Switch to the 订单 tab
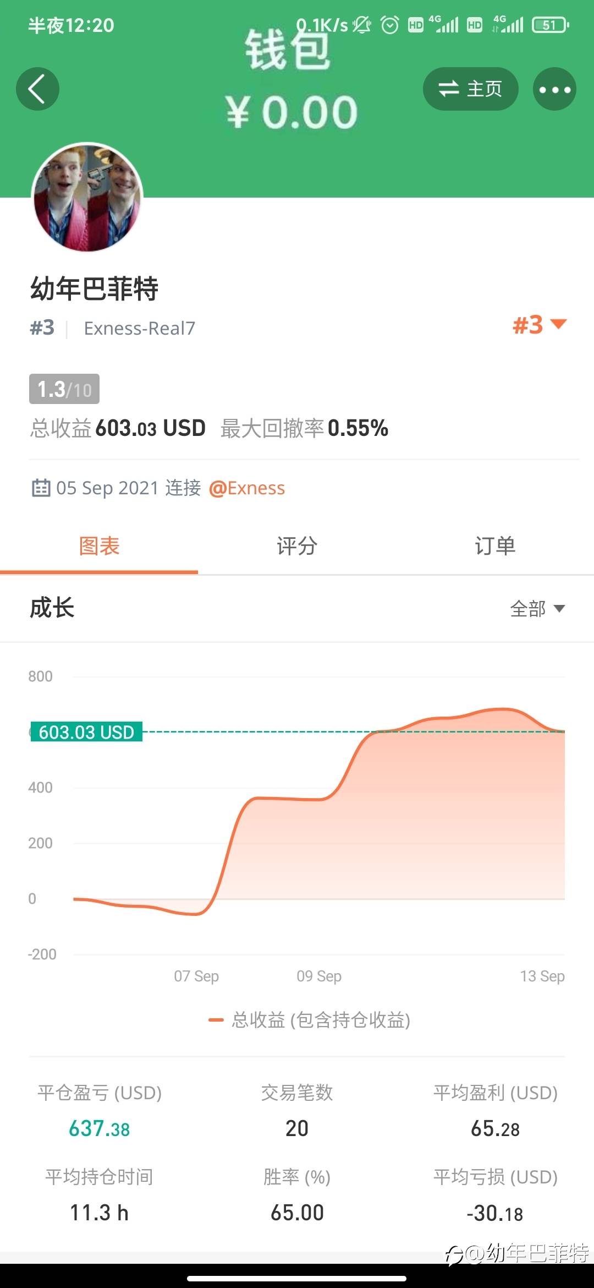The height and width of the screenshot is (1288, 594). [x=495, y=546]
